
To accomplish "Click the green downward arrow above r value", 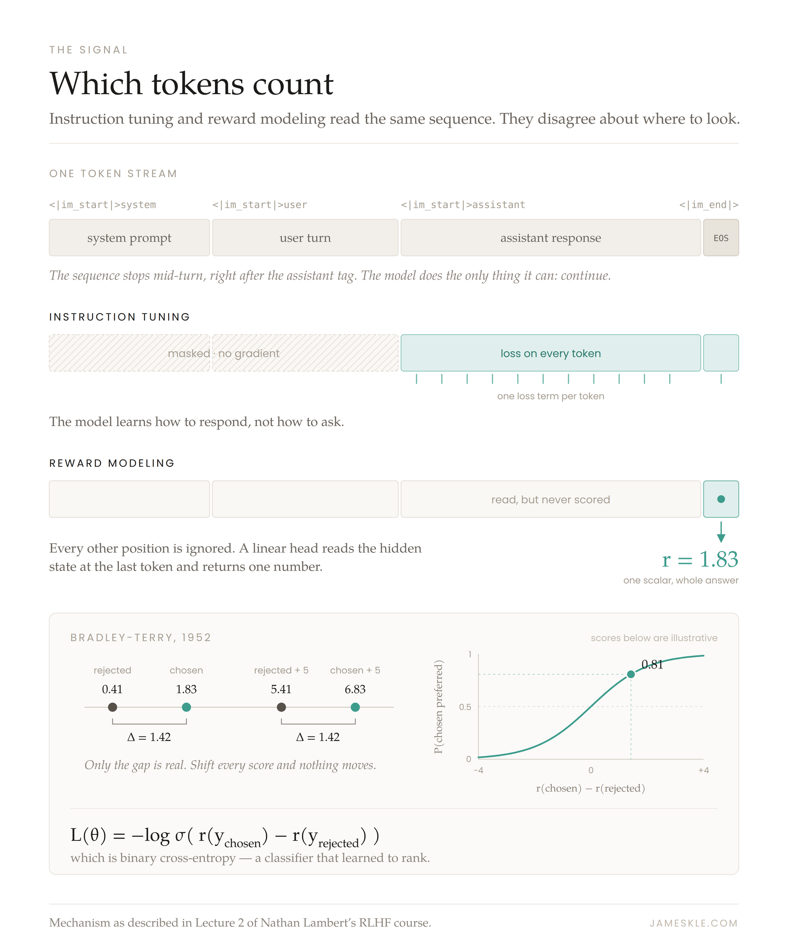I will (x=721, y=532).
